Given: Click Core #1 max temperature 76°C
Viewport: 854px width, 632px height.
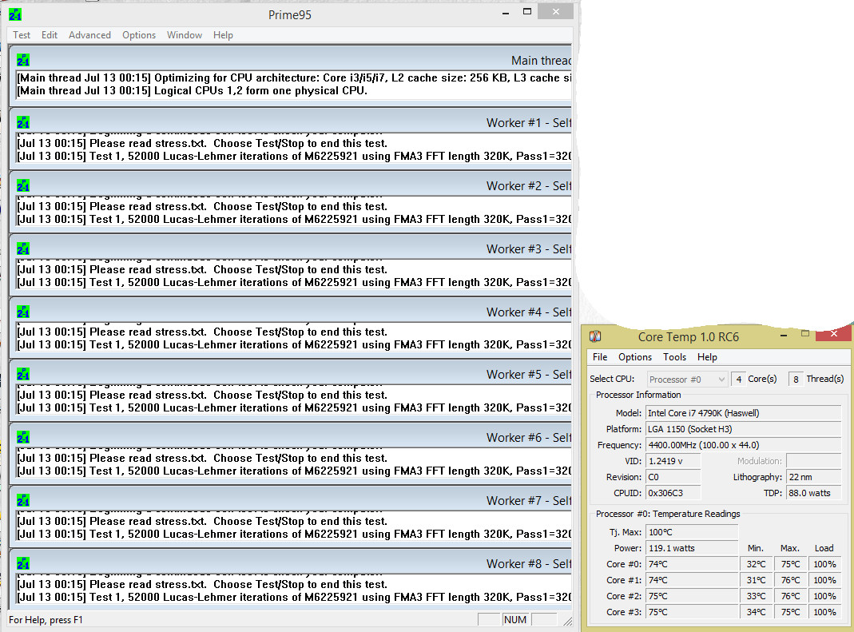Looking at the screenshot, I should pos(790,580).
